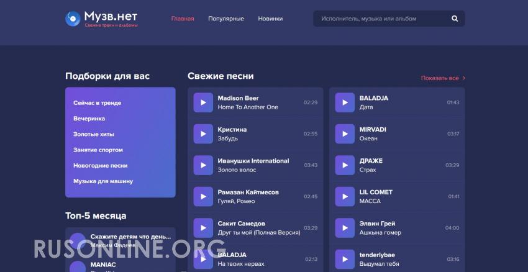Click song title Гуляй, Ромео
This screenshot has width=528, height=272.
point(236,201)
